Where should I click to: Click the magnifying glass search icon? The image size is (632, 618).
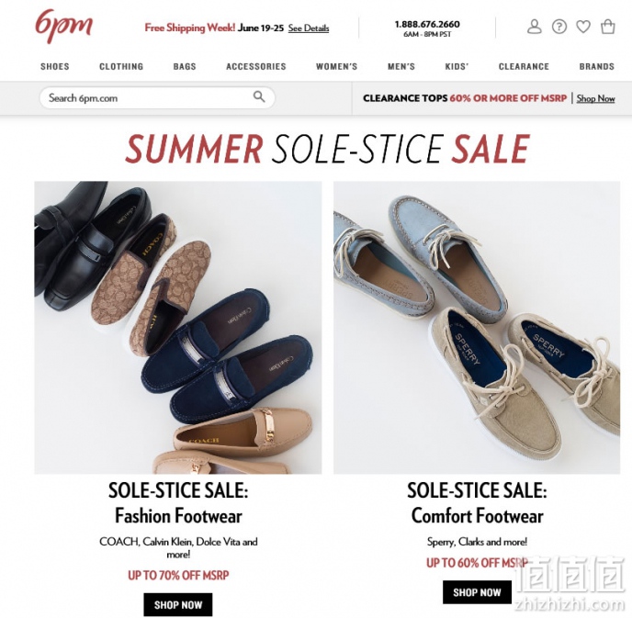[x=259, y=97]
